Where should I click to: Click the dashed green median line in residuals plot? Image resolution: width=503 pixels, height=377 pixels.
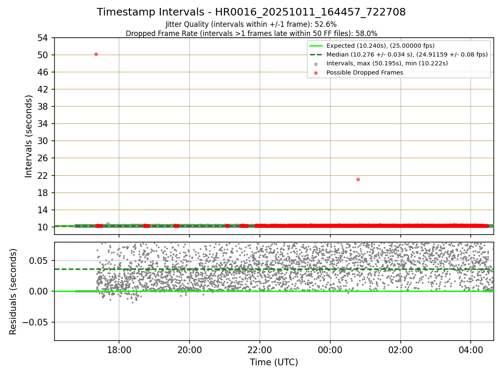[x=274, y=269]
